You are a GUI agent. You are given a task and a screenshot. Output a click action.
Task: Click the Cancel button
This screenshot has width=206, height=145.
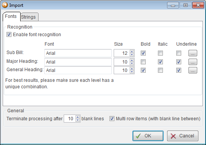(183, 136)
